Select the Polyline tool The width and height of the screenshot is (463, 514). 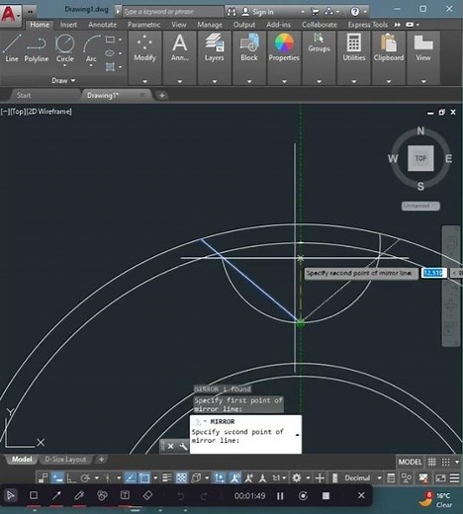pos(37,48)
